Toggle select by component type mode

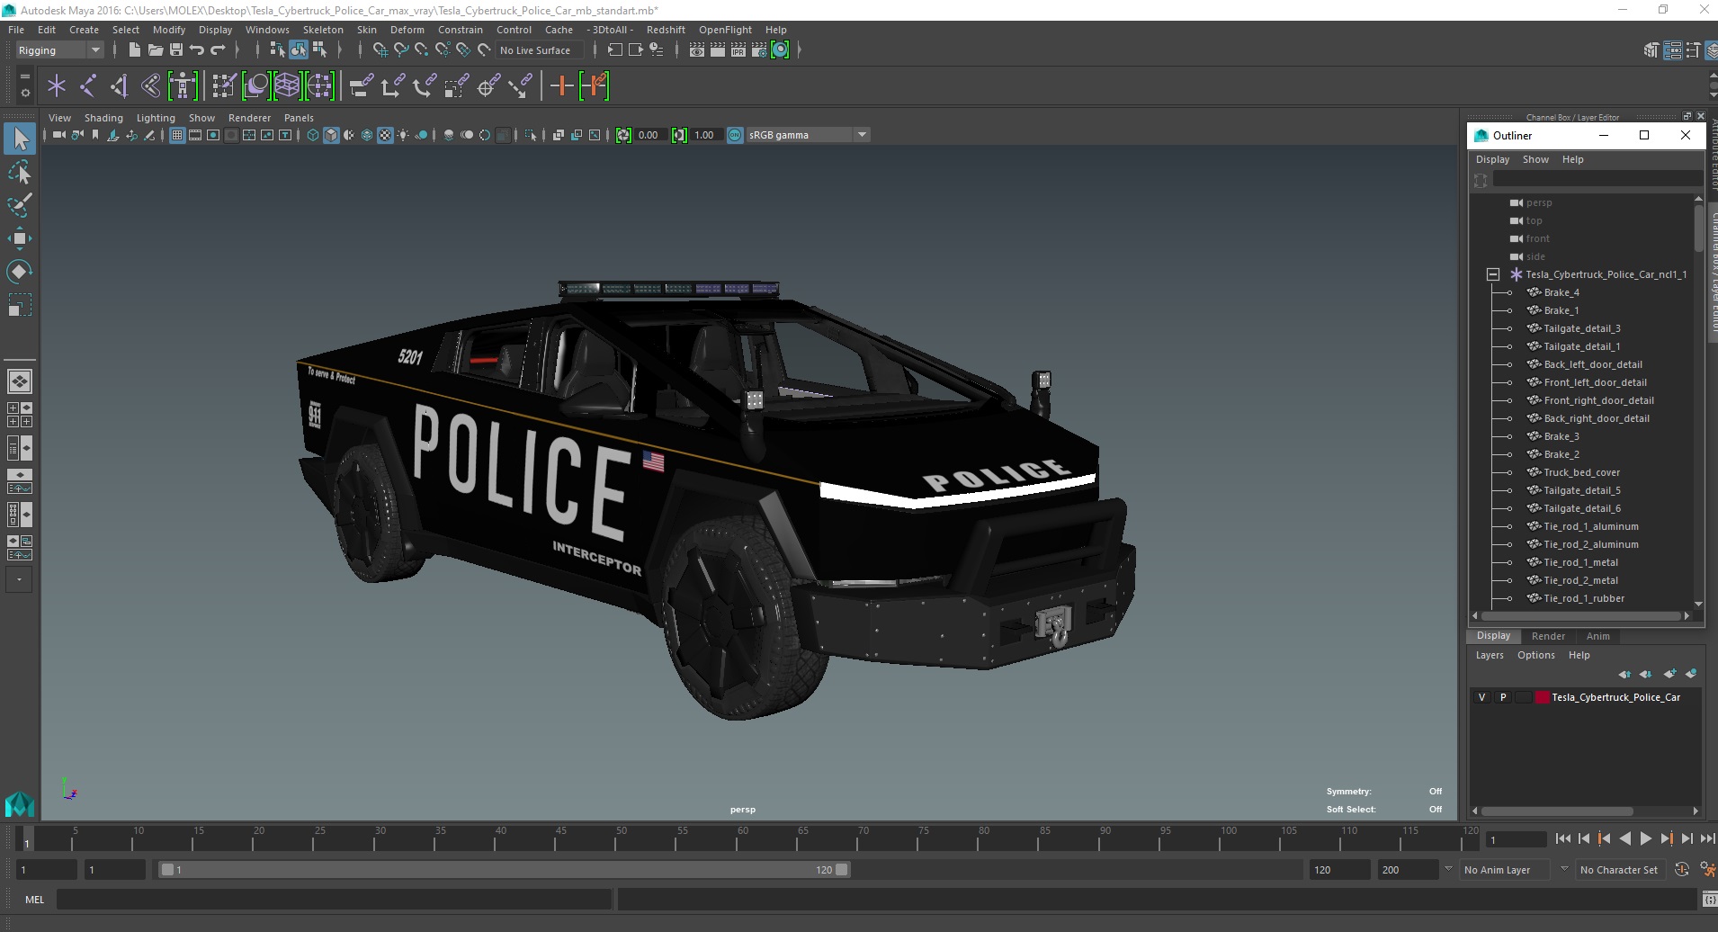pyautogui.click(x=320, y=50)
